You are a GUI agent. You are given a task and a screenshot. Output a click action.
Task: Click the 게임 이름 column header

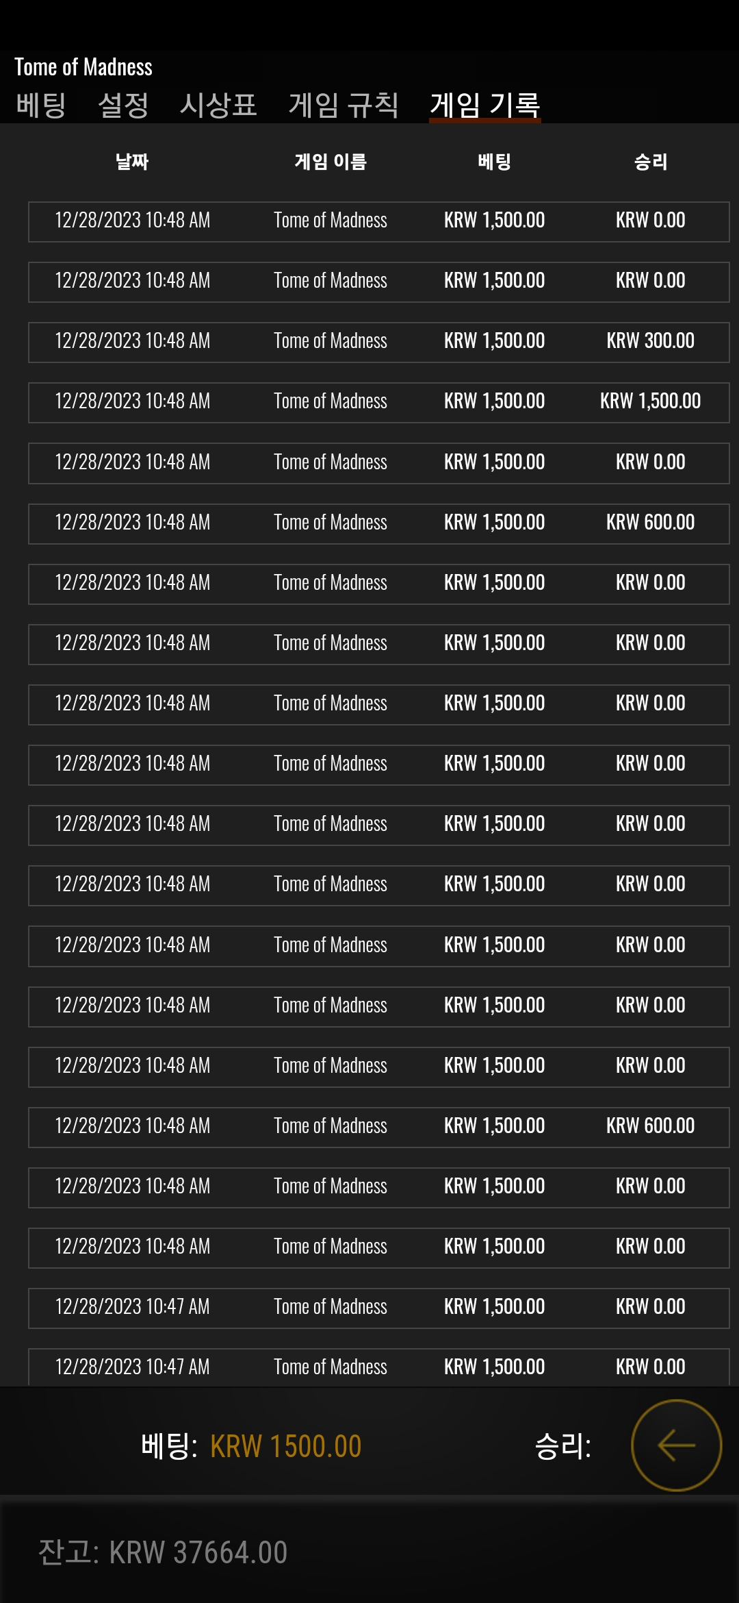330,162
